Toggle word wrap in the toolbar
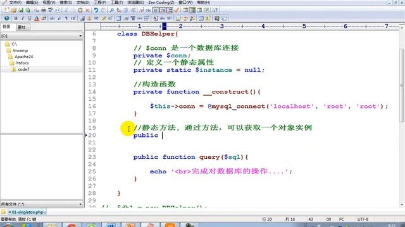Viewport: 405px width, 227px height. [x=156, y=10]
